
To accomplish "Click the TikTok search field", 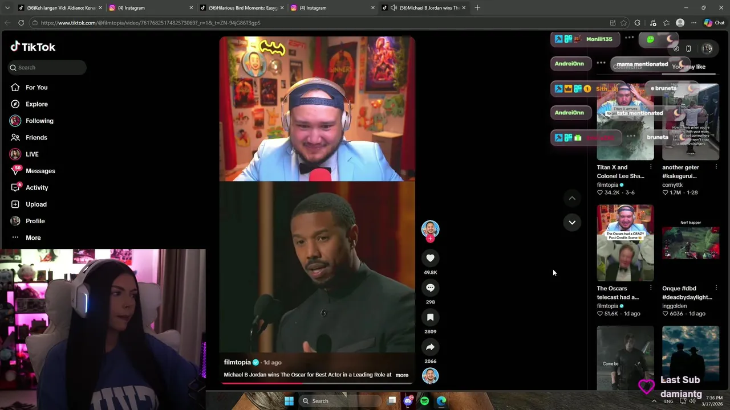I will [x=47, y=67].
